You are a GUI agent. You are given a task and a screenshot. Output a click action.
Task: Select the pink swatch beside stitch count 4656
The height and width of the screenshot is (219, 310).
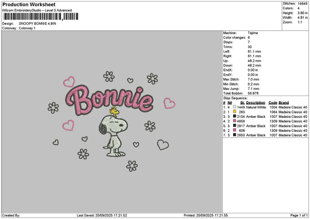pos(235,121)
